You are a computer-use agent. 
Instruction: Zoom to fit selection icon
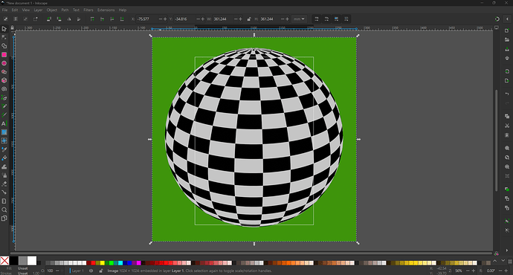[507, 148]
